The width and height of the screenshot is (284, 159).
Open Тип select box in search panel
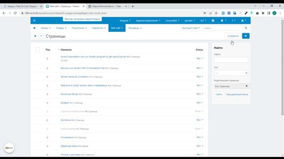point(231,73)
